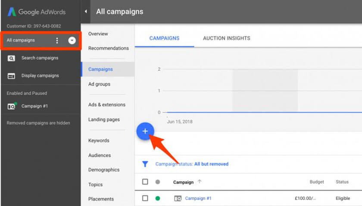Click the blue filter funnel icon
The width and height of the screenshot is (362, 206).
pos(145,164)
